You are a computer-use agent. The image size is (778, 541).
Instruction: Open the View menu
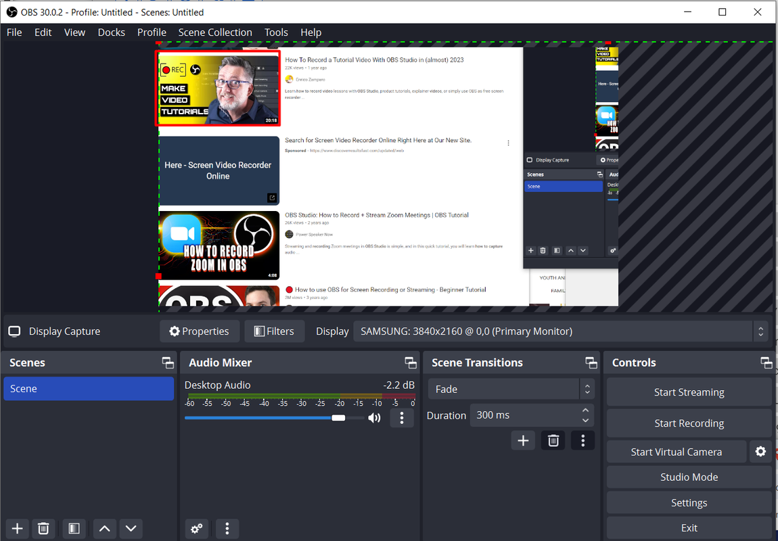click(74, 32)
